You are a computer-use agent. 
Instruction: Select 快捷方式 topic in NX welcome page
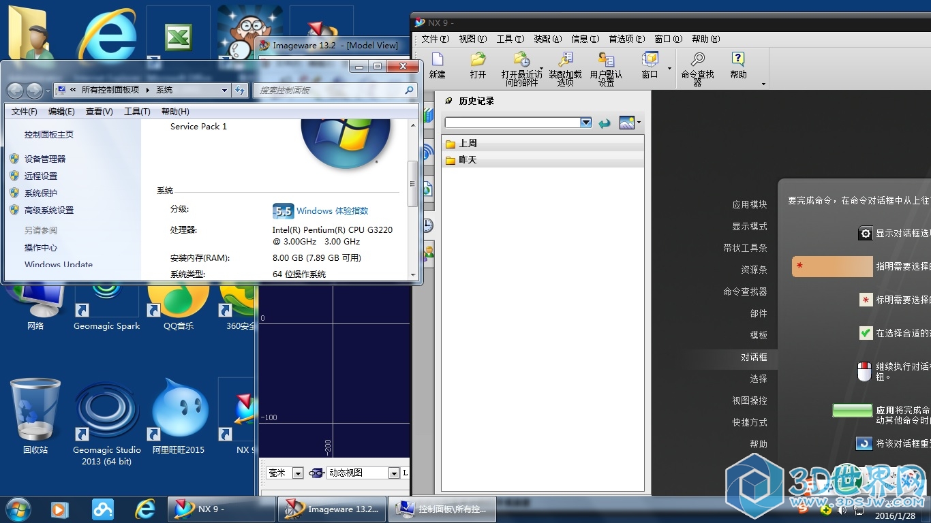(750, 422)
